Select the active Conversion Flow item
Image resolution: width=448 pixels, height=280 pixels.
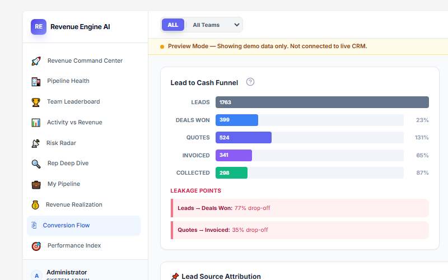pyautogui.click(x=83, y=226)
